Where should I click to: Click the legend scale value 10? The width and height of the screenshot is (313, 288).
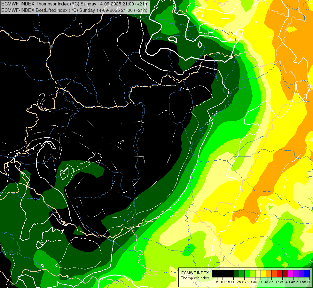click(223, 282)
